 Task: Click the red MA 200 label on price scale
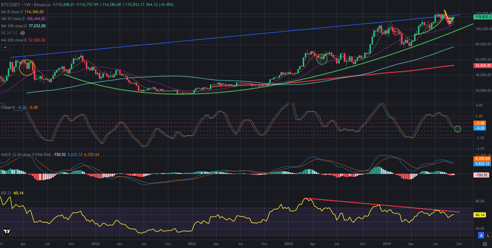(483, 65)
